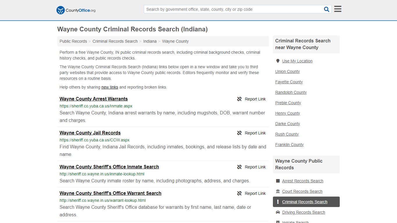397x223 pixels.
Task: Open Arrest Records Search
Action: click(303, 181)
